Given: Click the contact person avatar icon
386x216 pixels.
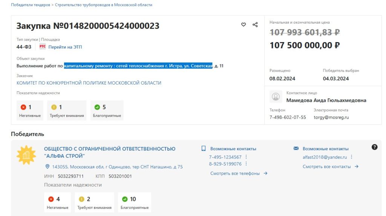Looking at the screenshot, I should [276, 97].
